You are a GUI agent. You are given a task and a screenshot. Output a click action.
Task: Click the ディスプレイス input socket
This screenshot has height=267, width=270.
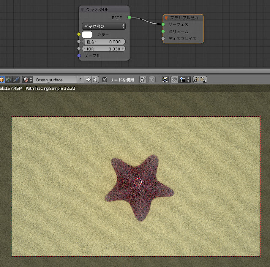point(163,38)
